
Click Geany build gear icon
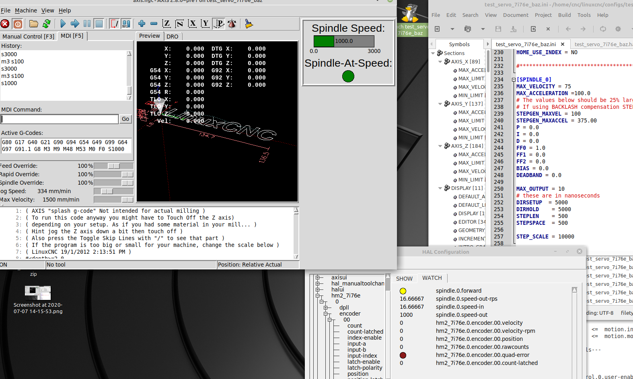(x=618, y=29)
